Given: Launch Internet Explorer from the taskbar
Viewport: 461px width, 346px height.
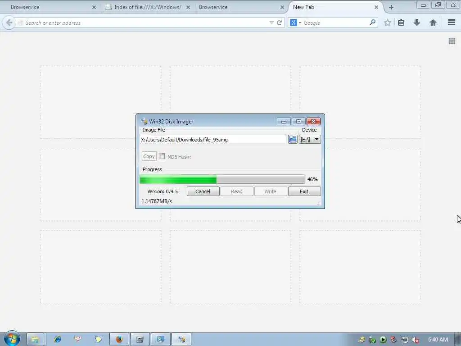Looking at the screenshot, I should click(x=57, y=339).
